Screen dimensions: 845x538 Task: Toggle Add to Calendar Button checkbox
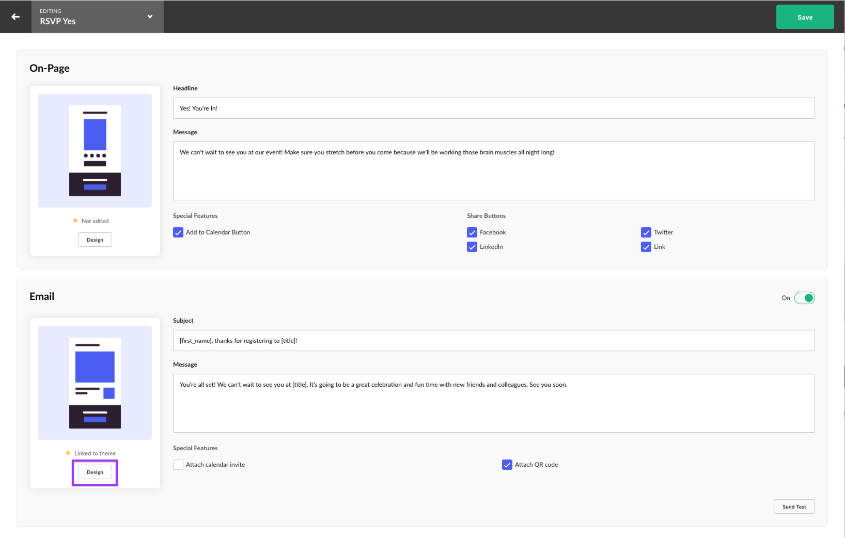(x=178, y=232)
